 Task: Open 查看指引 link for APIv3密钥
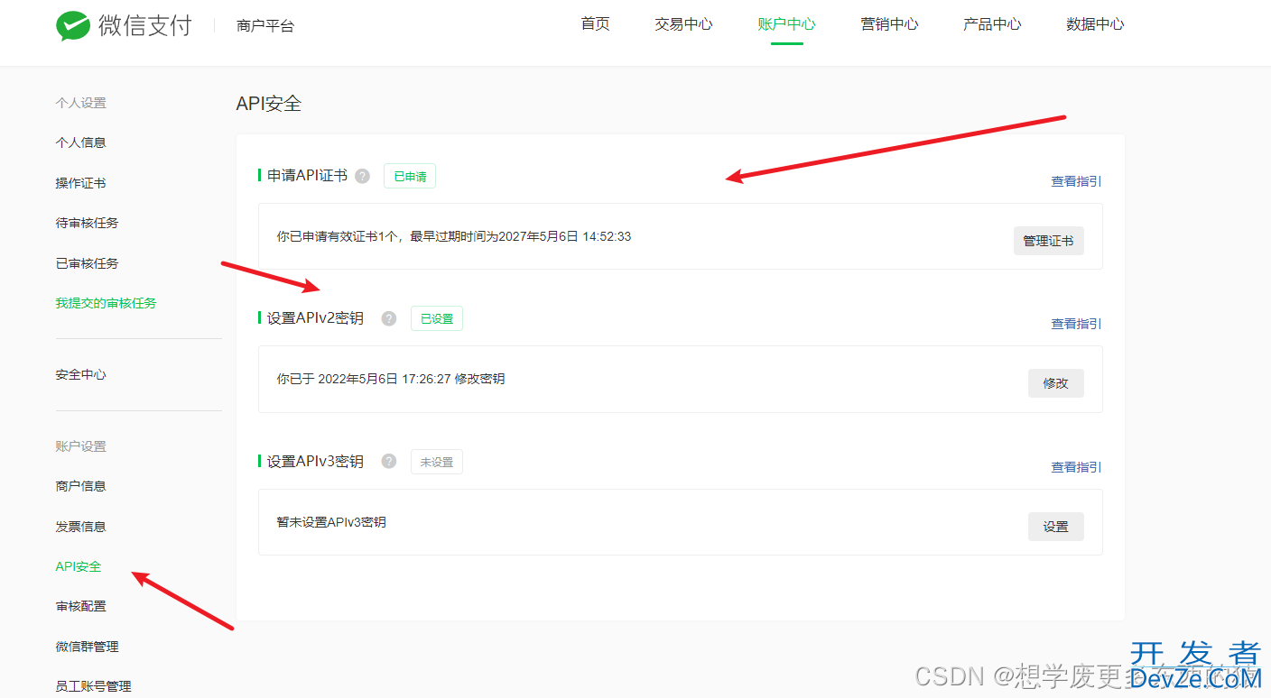coord(1076,467)
